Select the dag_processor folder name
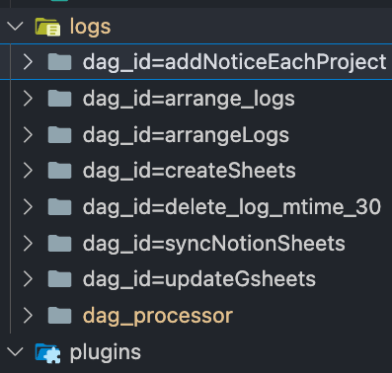392x373 pixels. (158, 316)
